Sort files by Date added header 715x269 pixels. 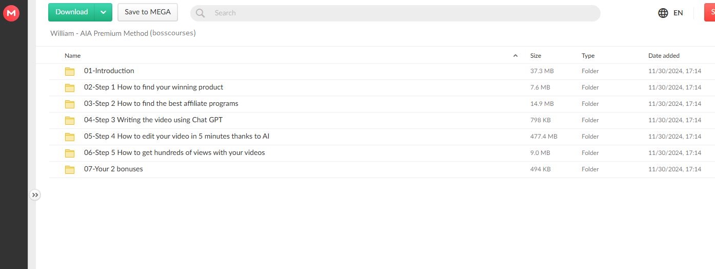pyautogui.click(x=664, y=56)
